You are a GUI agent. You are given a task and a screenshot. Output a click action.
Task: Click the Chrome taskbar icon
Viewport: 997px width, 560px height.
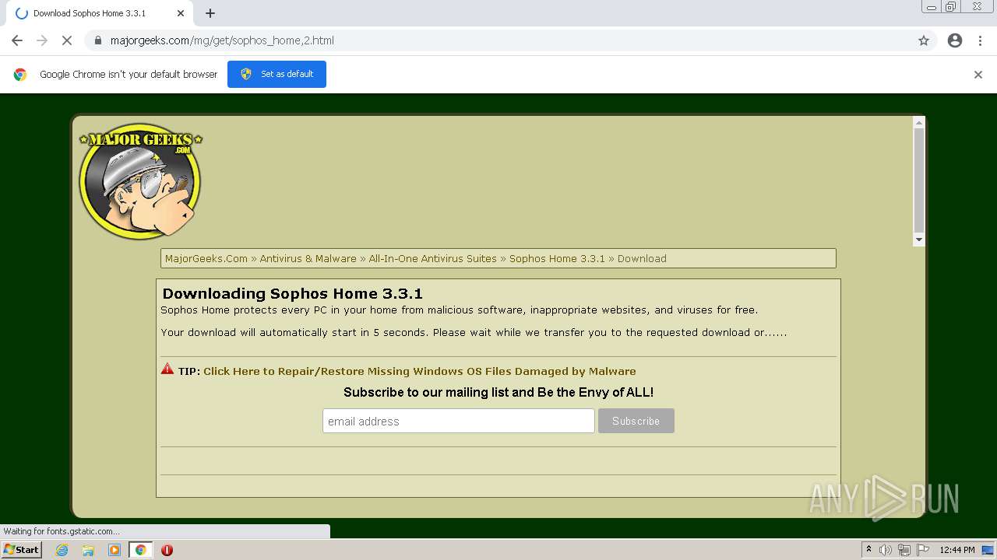pyautogui.click(x=141, y=550)
